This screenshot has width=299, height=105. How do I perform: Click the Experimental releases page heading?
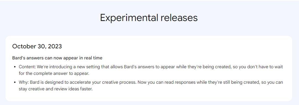pyautogui.click(x=149, y=18)
